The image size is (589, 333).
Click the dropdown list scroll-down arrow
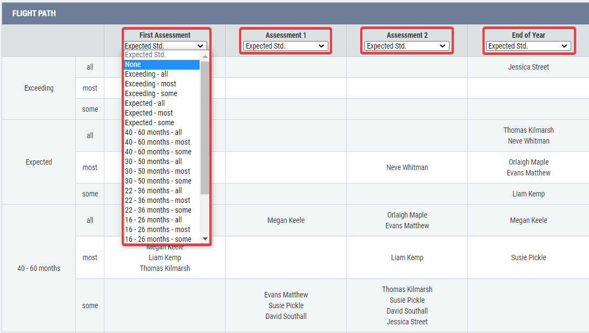click(205, 239)
